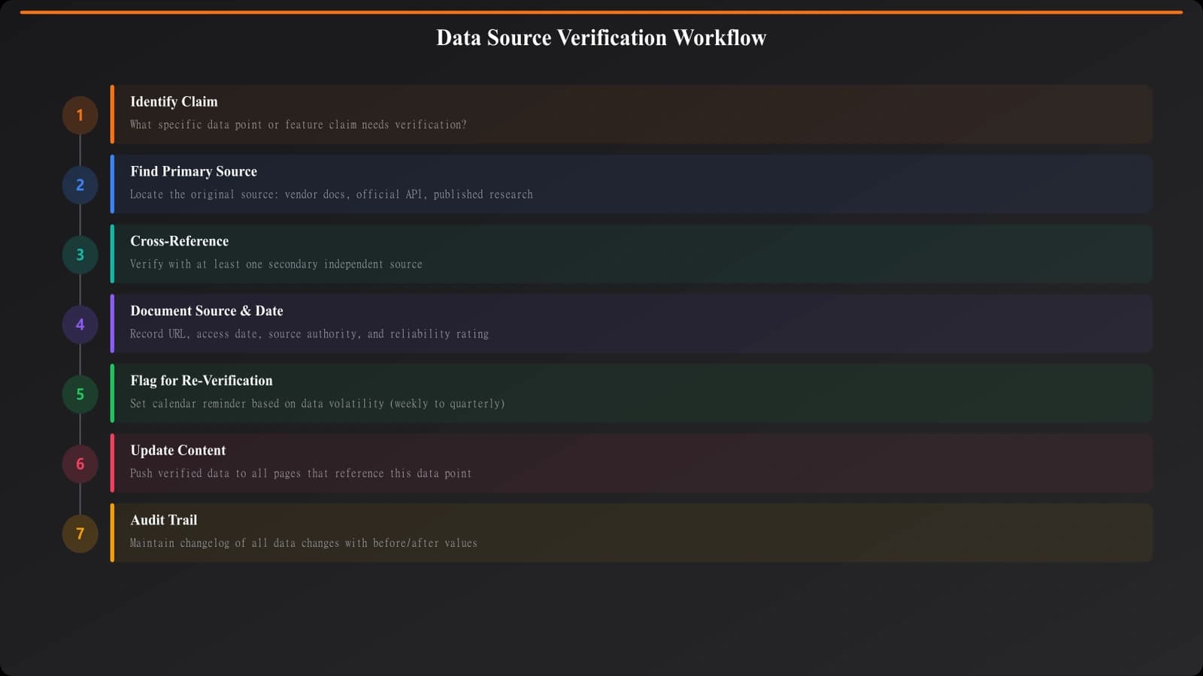Click the Update Content step title
The width and height of the screenshot is (1203, 676).
point(178,450)
